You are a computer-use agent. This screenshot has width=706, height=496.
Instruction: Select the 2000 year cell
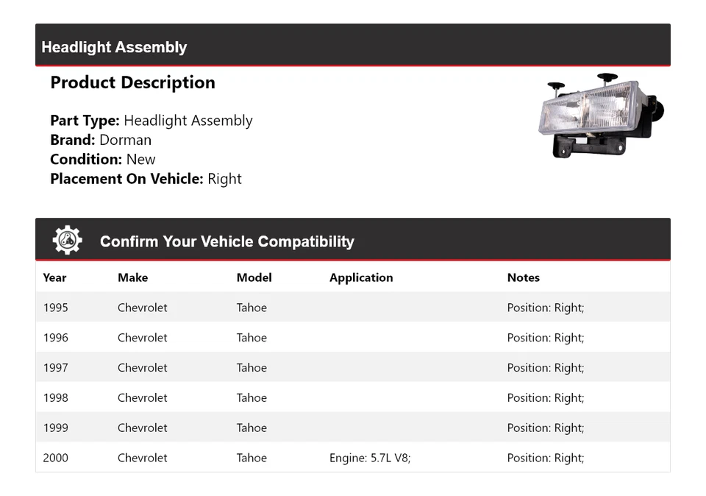(55, 458)
